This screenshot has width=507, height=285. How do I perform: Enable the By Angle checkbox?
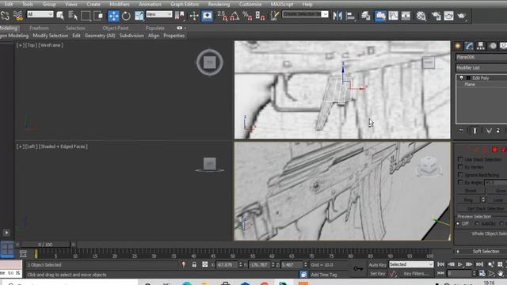(460, 183)
